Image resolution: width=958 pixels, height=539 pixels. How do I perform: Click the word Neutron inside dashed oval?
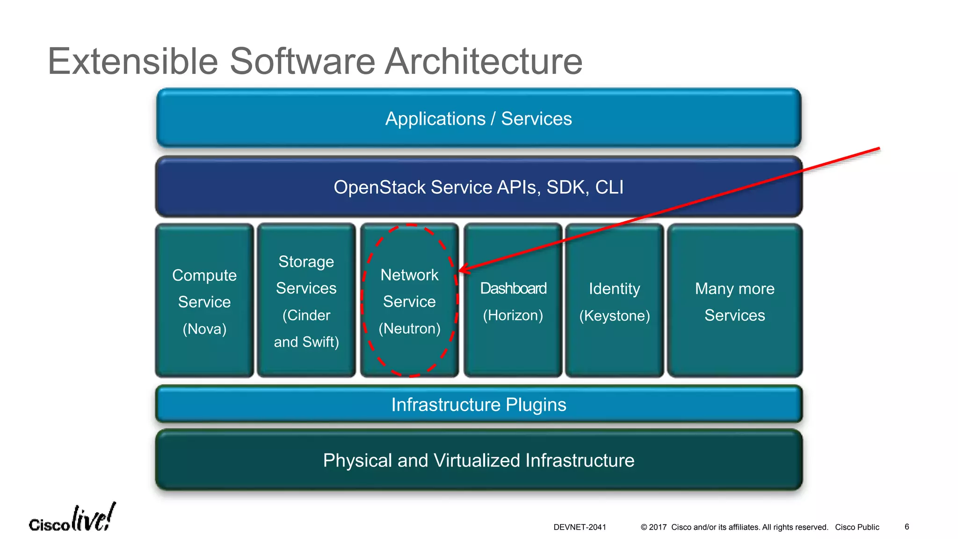tap(409, 328)
